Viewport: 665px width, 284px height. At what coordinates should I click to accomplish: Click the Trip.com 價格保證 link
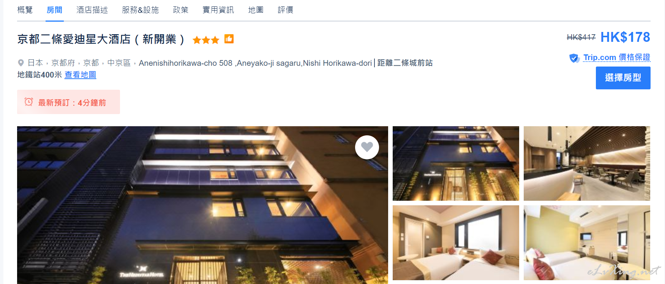tap(617, 57)
